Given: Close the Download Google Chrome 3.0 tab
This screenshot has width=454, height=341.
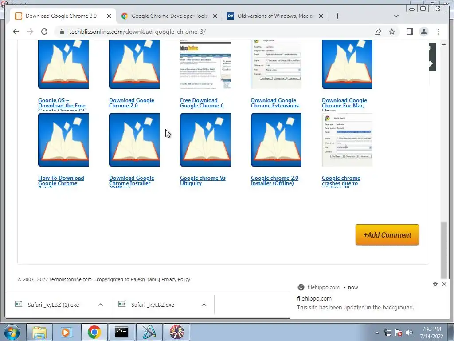Looking at the screenshot, I should [x=109, y=16].
